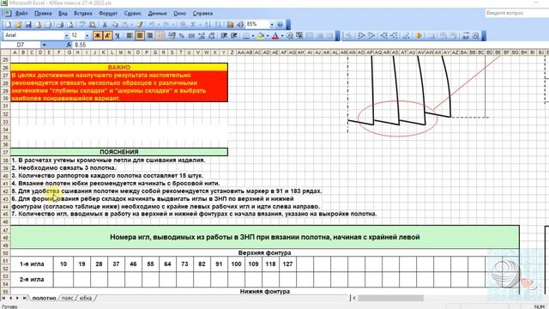Click the horizontal scrollbar thumb
Viewport: 549px width, 309px height.
[x=390, y=298]
